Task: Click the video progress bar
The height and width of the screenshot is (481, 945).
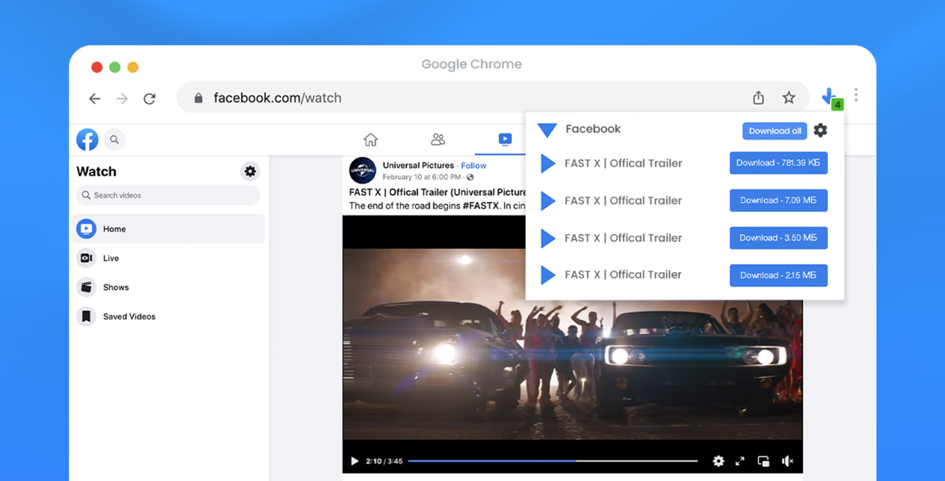Action: coord(553,461)
